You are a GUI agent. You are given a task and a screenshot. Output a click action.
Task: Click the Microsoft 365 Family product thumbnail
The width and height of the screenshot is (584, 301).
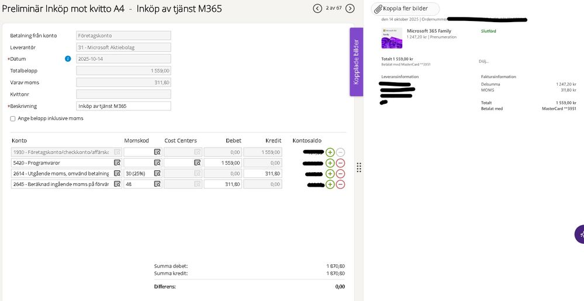point(392,38)
